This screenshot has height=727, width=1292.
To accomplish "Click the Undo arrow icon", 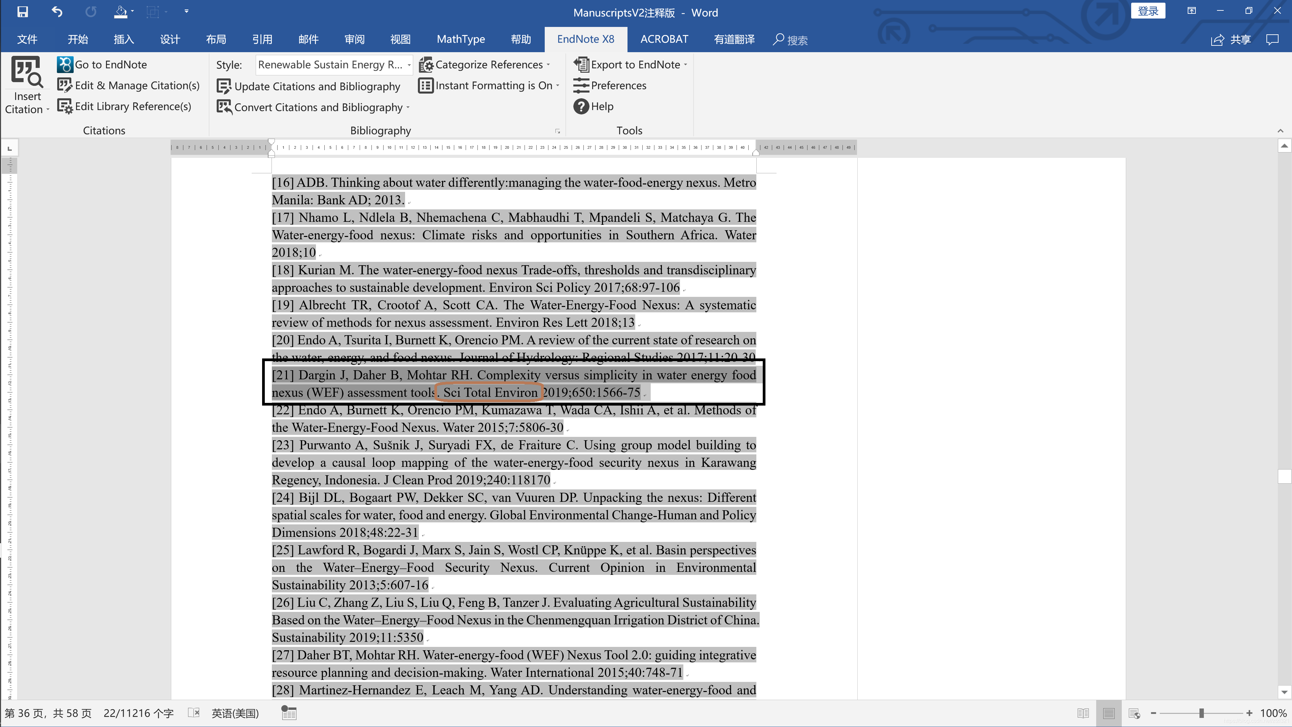I will pos(57,11).
